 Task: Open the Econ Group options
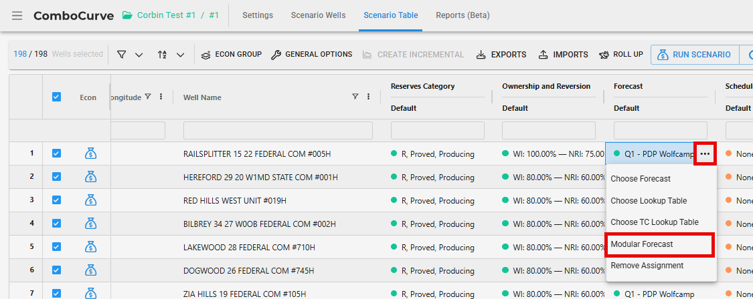coord(232,55)
